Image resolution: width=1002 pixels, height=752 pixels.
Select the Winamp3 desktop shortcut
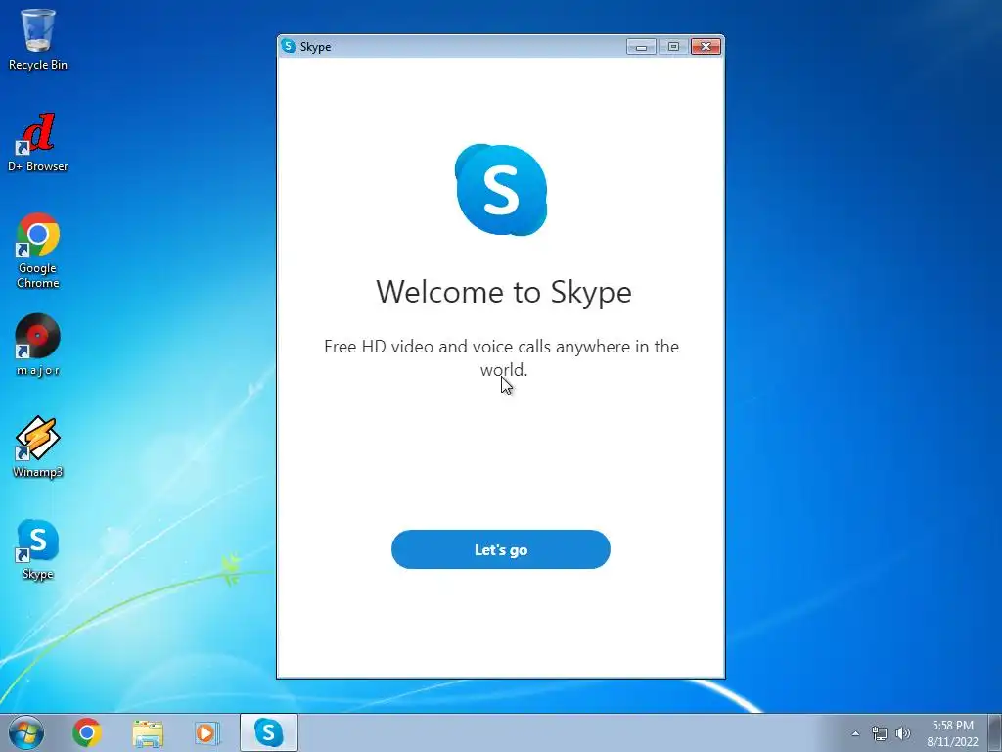38,446
